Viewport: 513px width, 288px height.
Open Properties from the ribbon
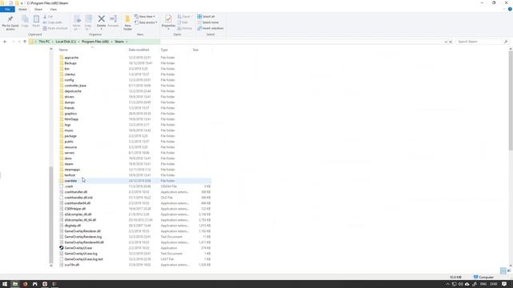click(168, 22)
